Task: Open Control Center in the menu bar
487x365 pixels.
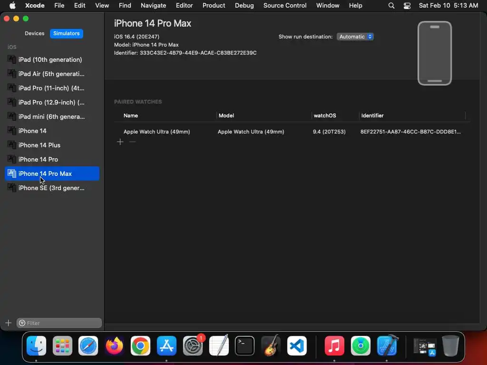Action: point(407,6)
